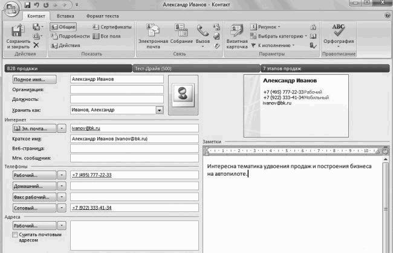
Task: Click the Тест-Драйв (500) category bar
Action: [x=197, y=68]
